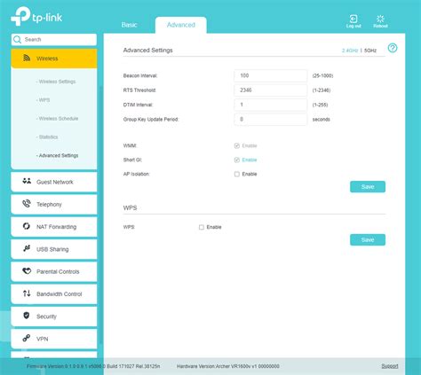Click the Firmware Version footer text

pos(93,366)
